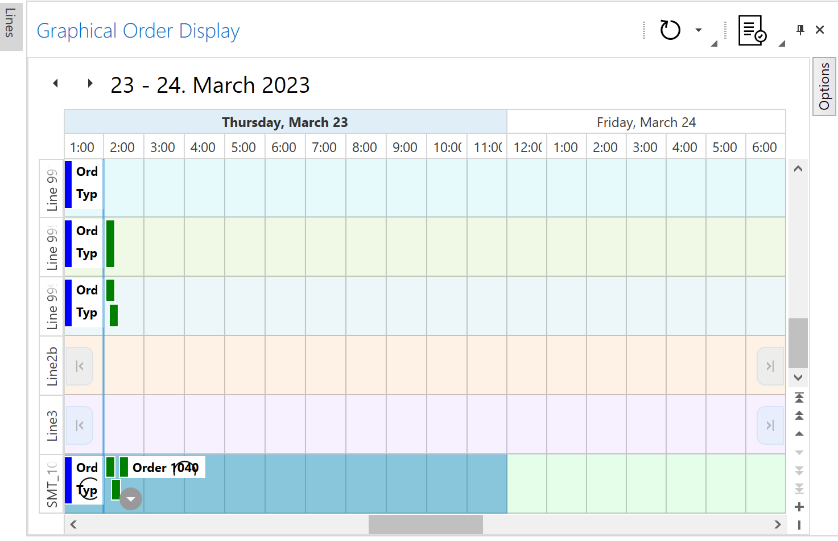Screen dimensions: 838x541
Task: Click the scroll-to-top double-arrow icon
Action: (799, 397)
